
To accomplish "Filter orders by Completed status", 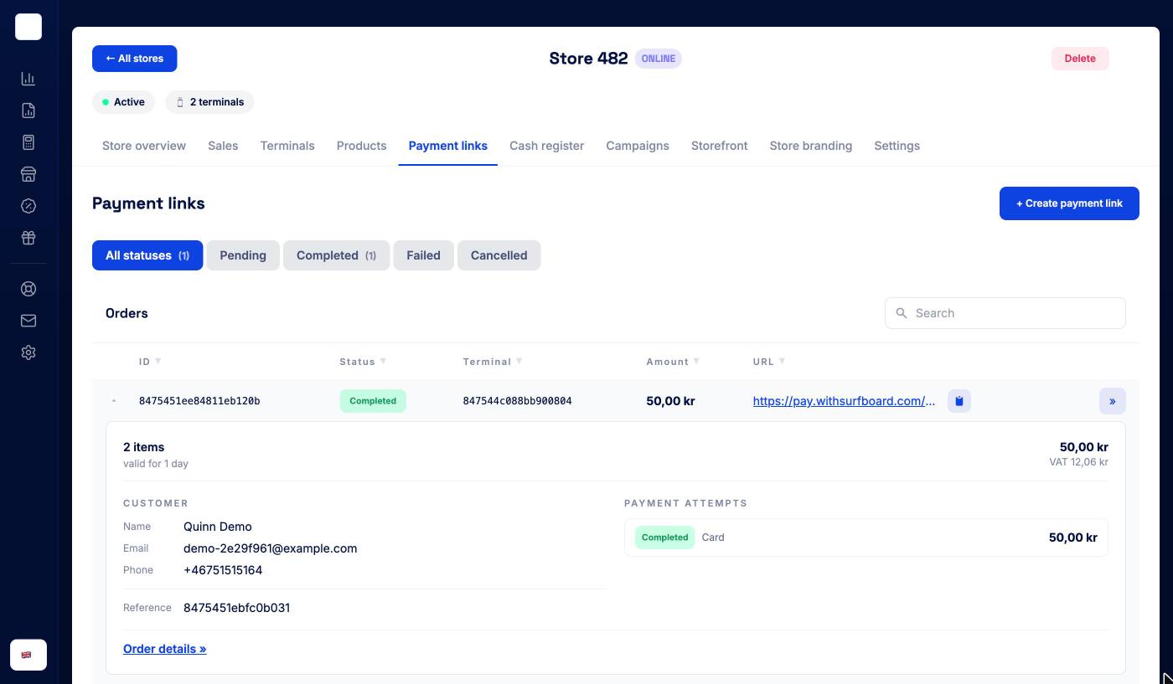I will point(337,255).
